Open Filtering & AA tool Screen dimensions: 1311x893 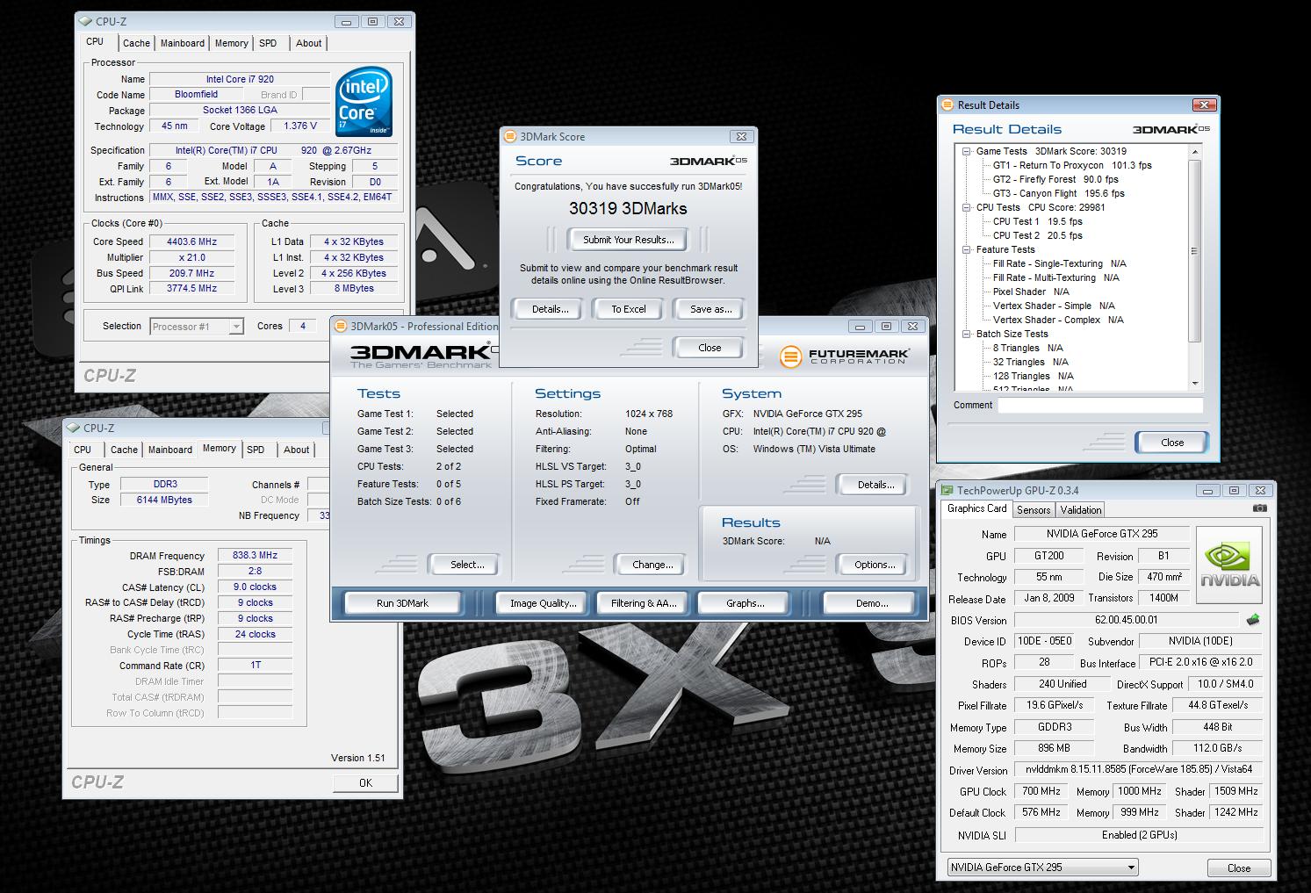click(644, 603)
